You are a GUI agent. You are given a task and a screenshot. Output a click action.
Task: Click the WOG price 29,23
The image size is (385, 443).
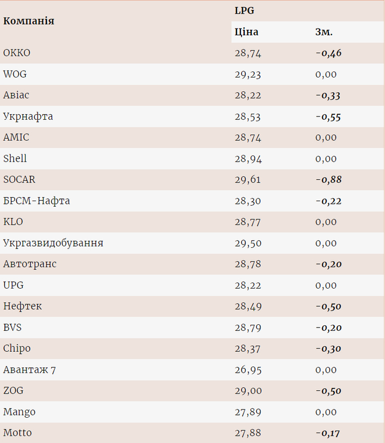[248, 74]
